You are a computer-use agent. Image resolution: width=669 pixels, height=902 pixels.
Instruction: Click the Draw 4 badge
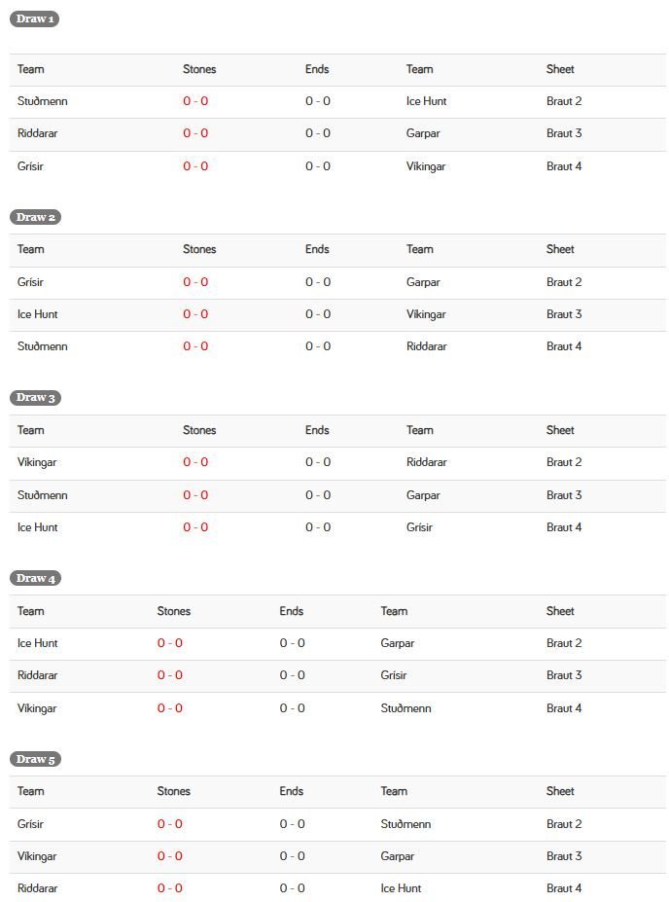coord(35,579)
